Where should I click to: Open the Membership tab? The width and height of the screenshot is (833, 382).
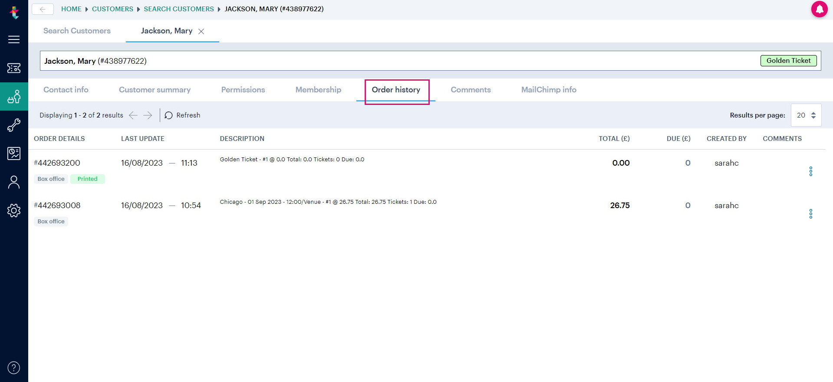coord(318,90)
